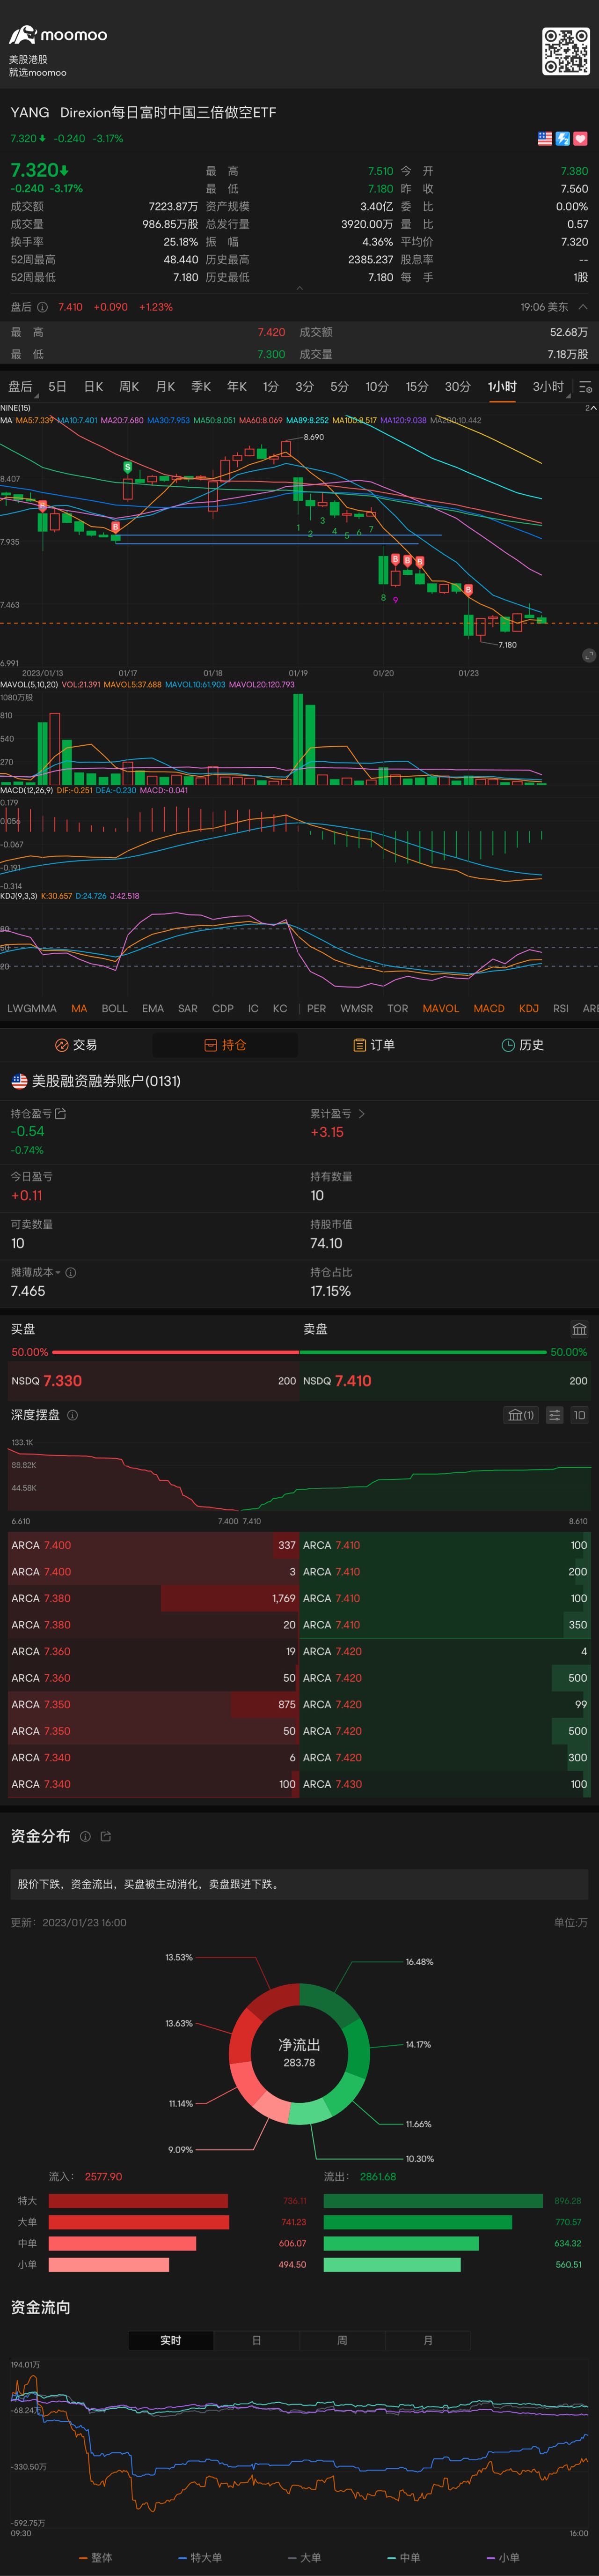The height and width of the screenshot is (2576, 599).
Task: Open the 订单 orders tab
Action: click(374, 1045)
